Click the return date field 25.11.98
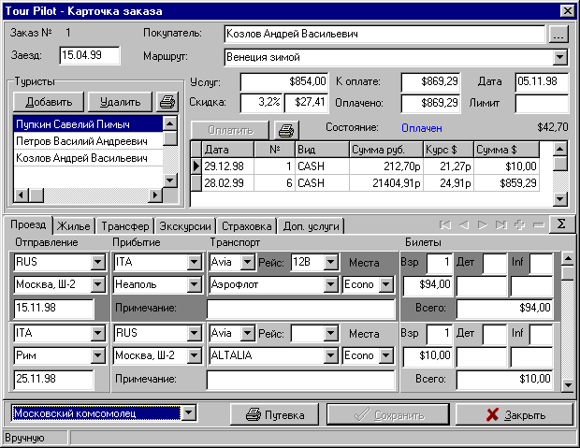The height and width of the screenshot is (448, 580). 54,379
